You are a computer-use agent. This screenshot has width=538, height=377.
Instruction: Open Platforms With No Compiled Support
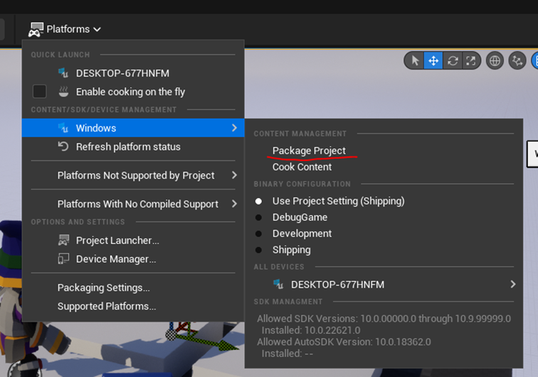tap(133, 204)
